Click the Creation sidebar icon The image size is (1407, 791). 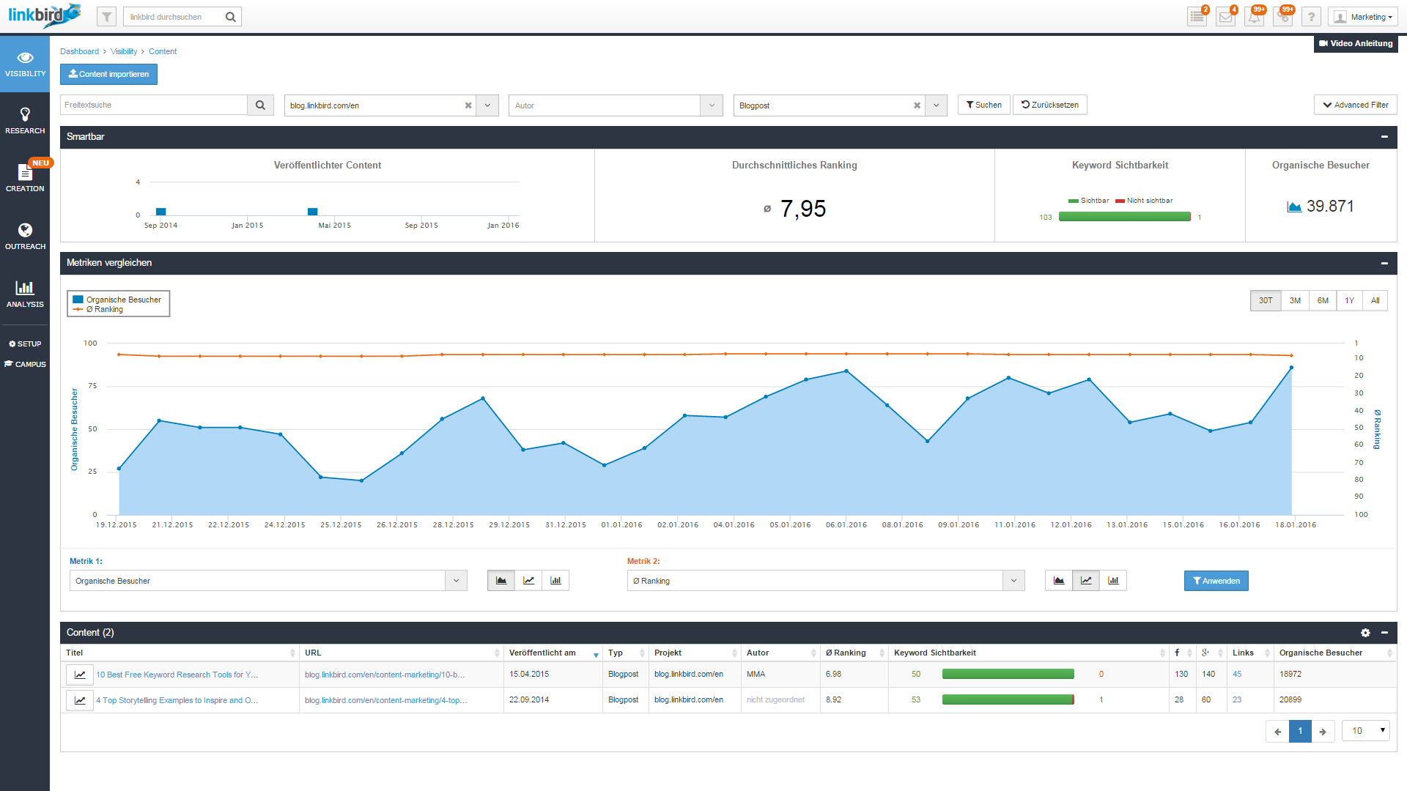point(25,174)
